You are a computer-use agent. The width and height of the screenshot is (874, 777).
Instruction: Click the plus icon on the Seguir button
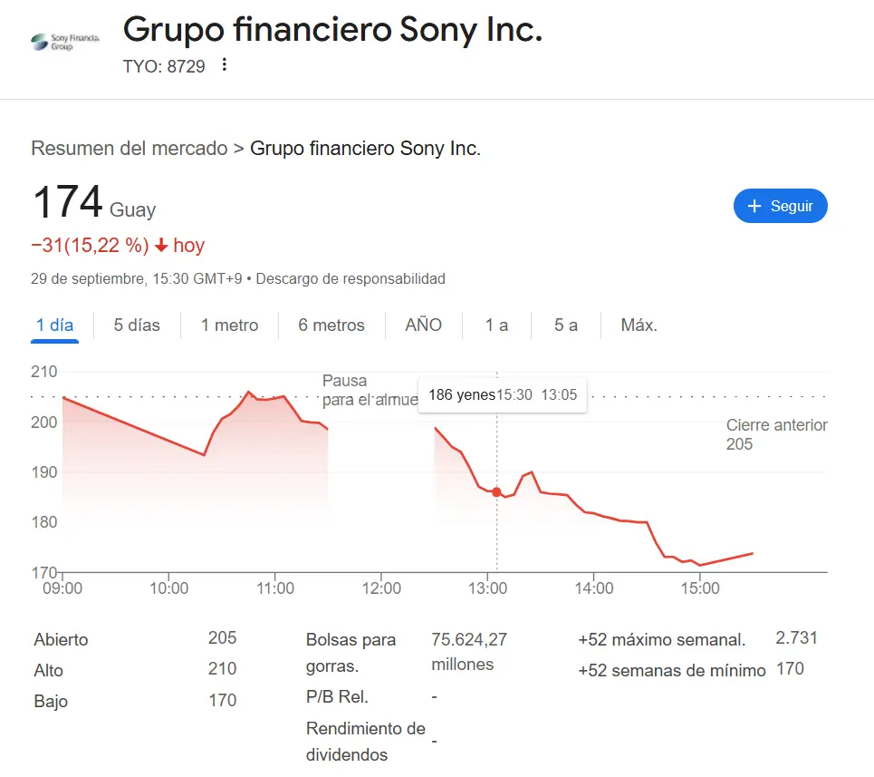[x=757, y=206]
